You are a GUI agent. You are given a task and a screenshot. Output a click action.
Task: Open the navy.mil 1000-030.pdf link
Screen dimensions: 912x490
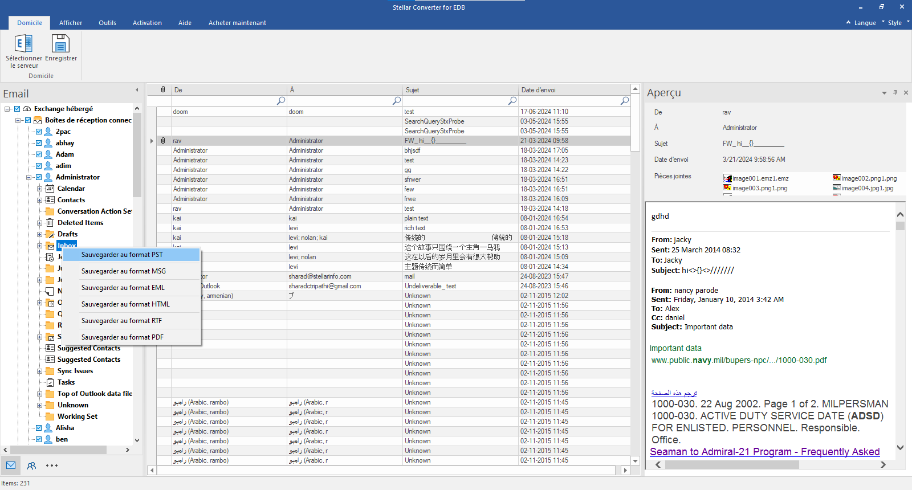[739, 360]
